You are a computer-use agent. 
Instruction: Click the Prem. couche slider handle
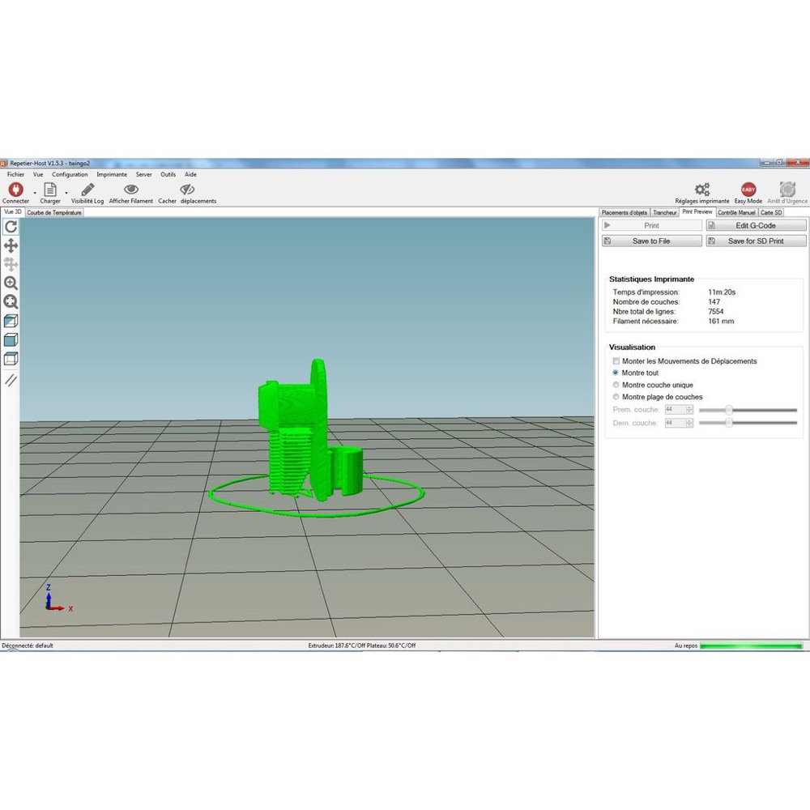click(x=729, y=410)
